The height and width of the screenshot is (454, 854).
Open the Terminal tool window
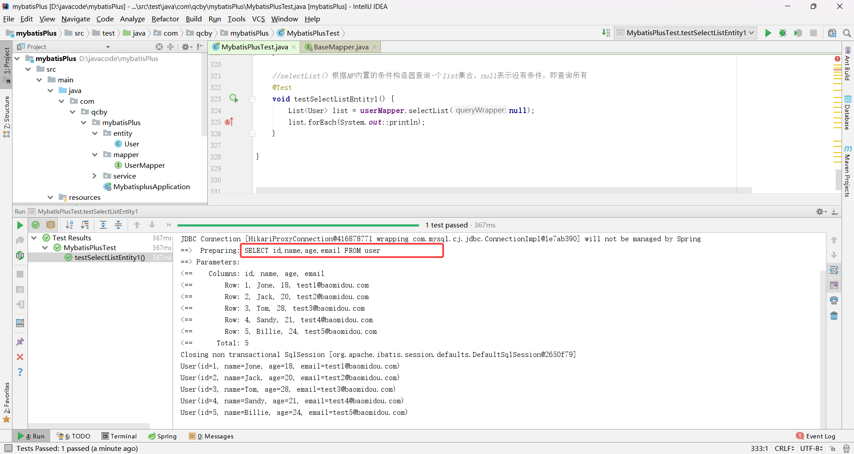coord(119,436)
